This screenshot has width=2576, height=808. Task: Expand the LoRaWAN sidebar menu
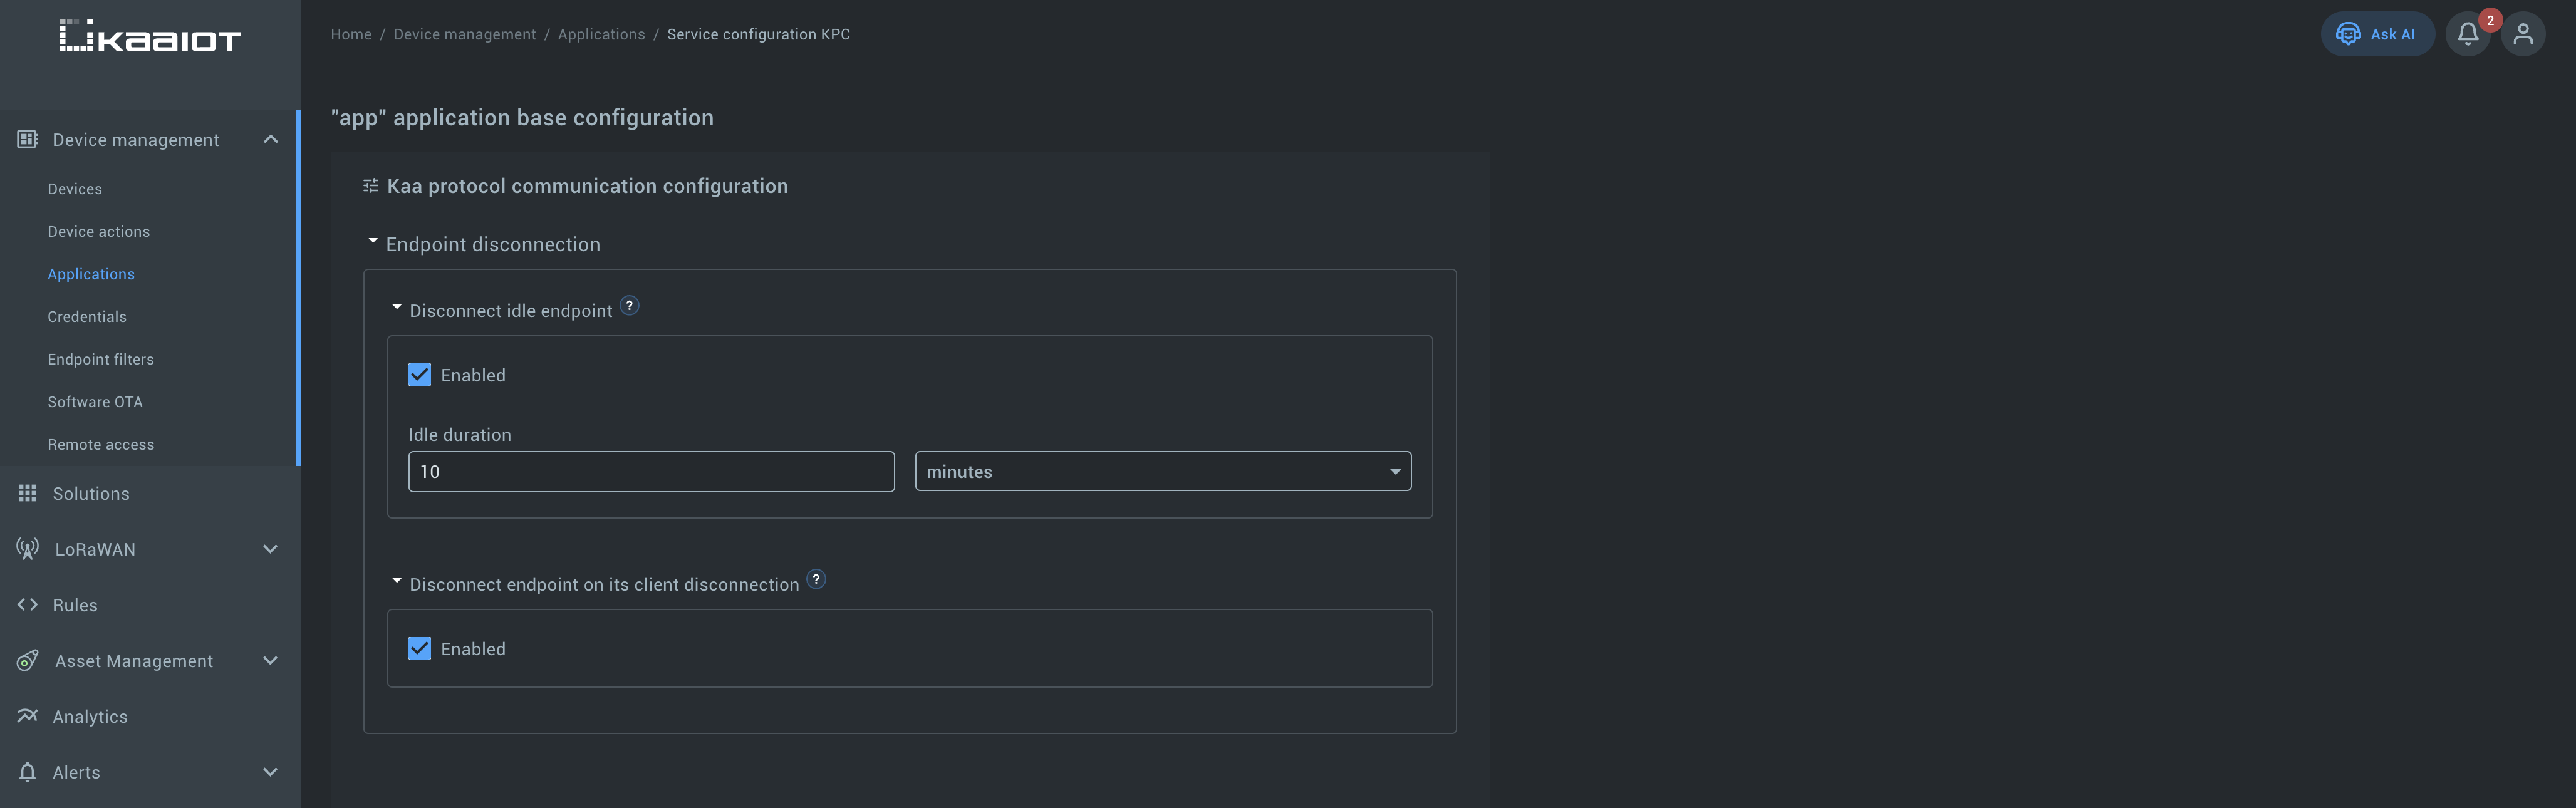pyautogui.click(x=270, y=549)
